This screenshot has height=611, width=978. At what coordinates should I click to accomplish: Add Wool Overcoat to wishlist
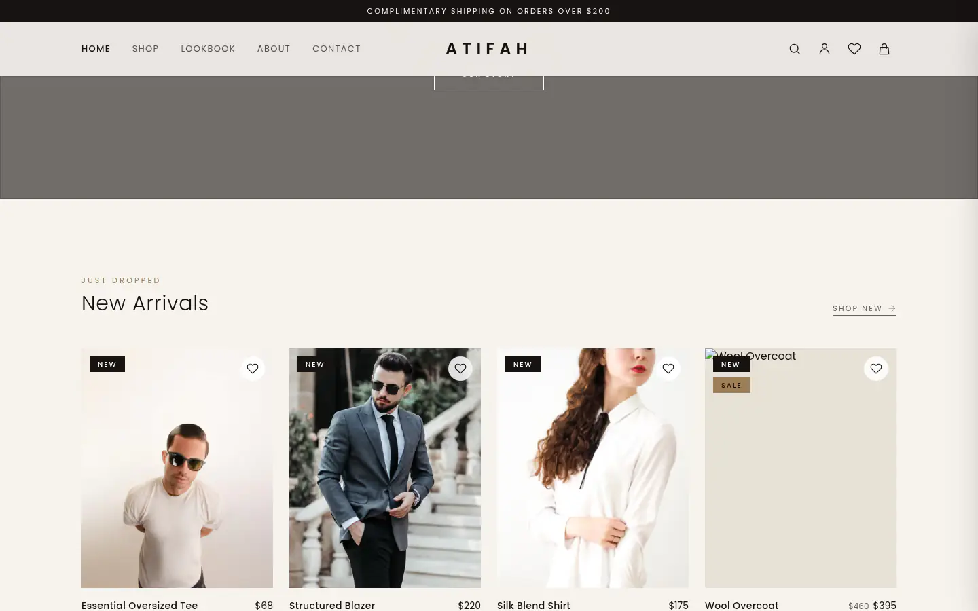876,369
